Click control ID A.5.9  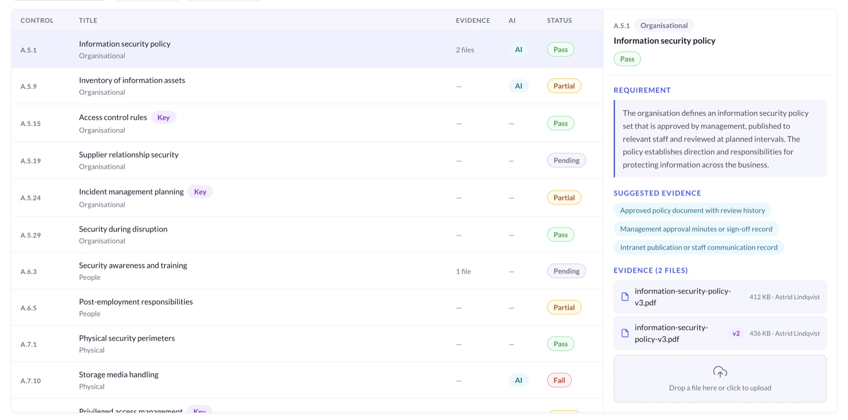pyautogui.click(x=29, y=86)
